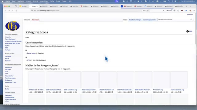
Task: Bookmark this page with the star icon
Action: pyautogui.click(x=148, y=11)
